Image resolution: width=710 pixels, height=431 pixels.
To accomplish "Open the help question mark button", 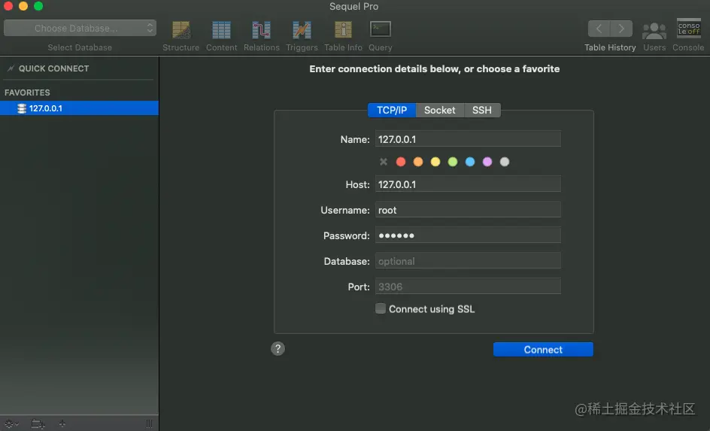I will (x=278, y=348).
